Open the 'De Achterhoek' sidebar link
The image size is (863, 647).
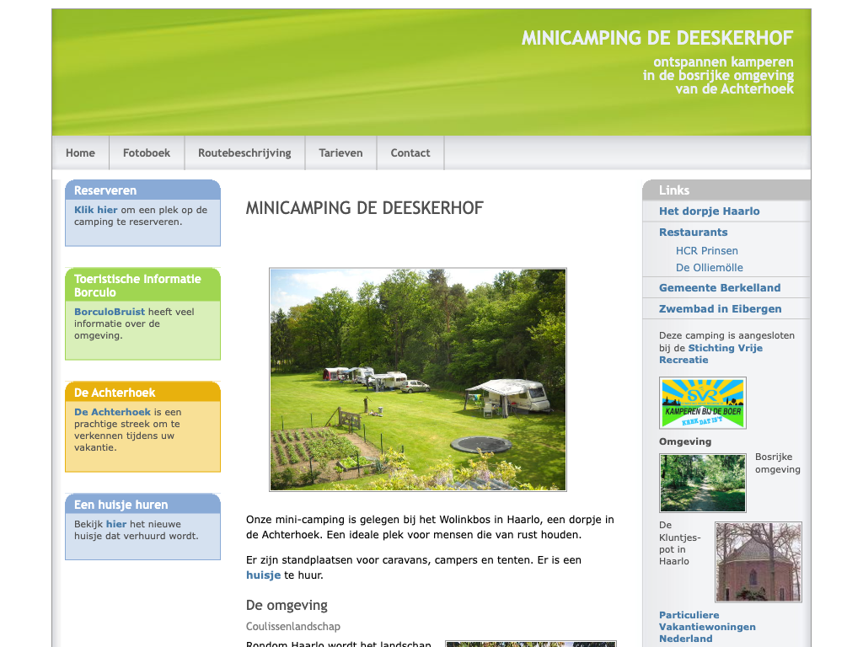tap(112, 412)
